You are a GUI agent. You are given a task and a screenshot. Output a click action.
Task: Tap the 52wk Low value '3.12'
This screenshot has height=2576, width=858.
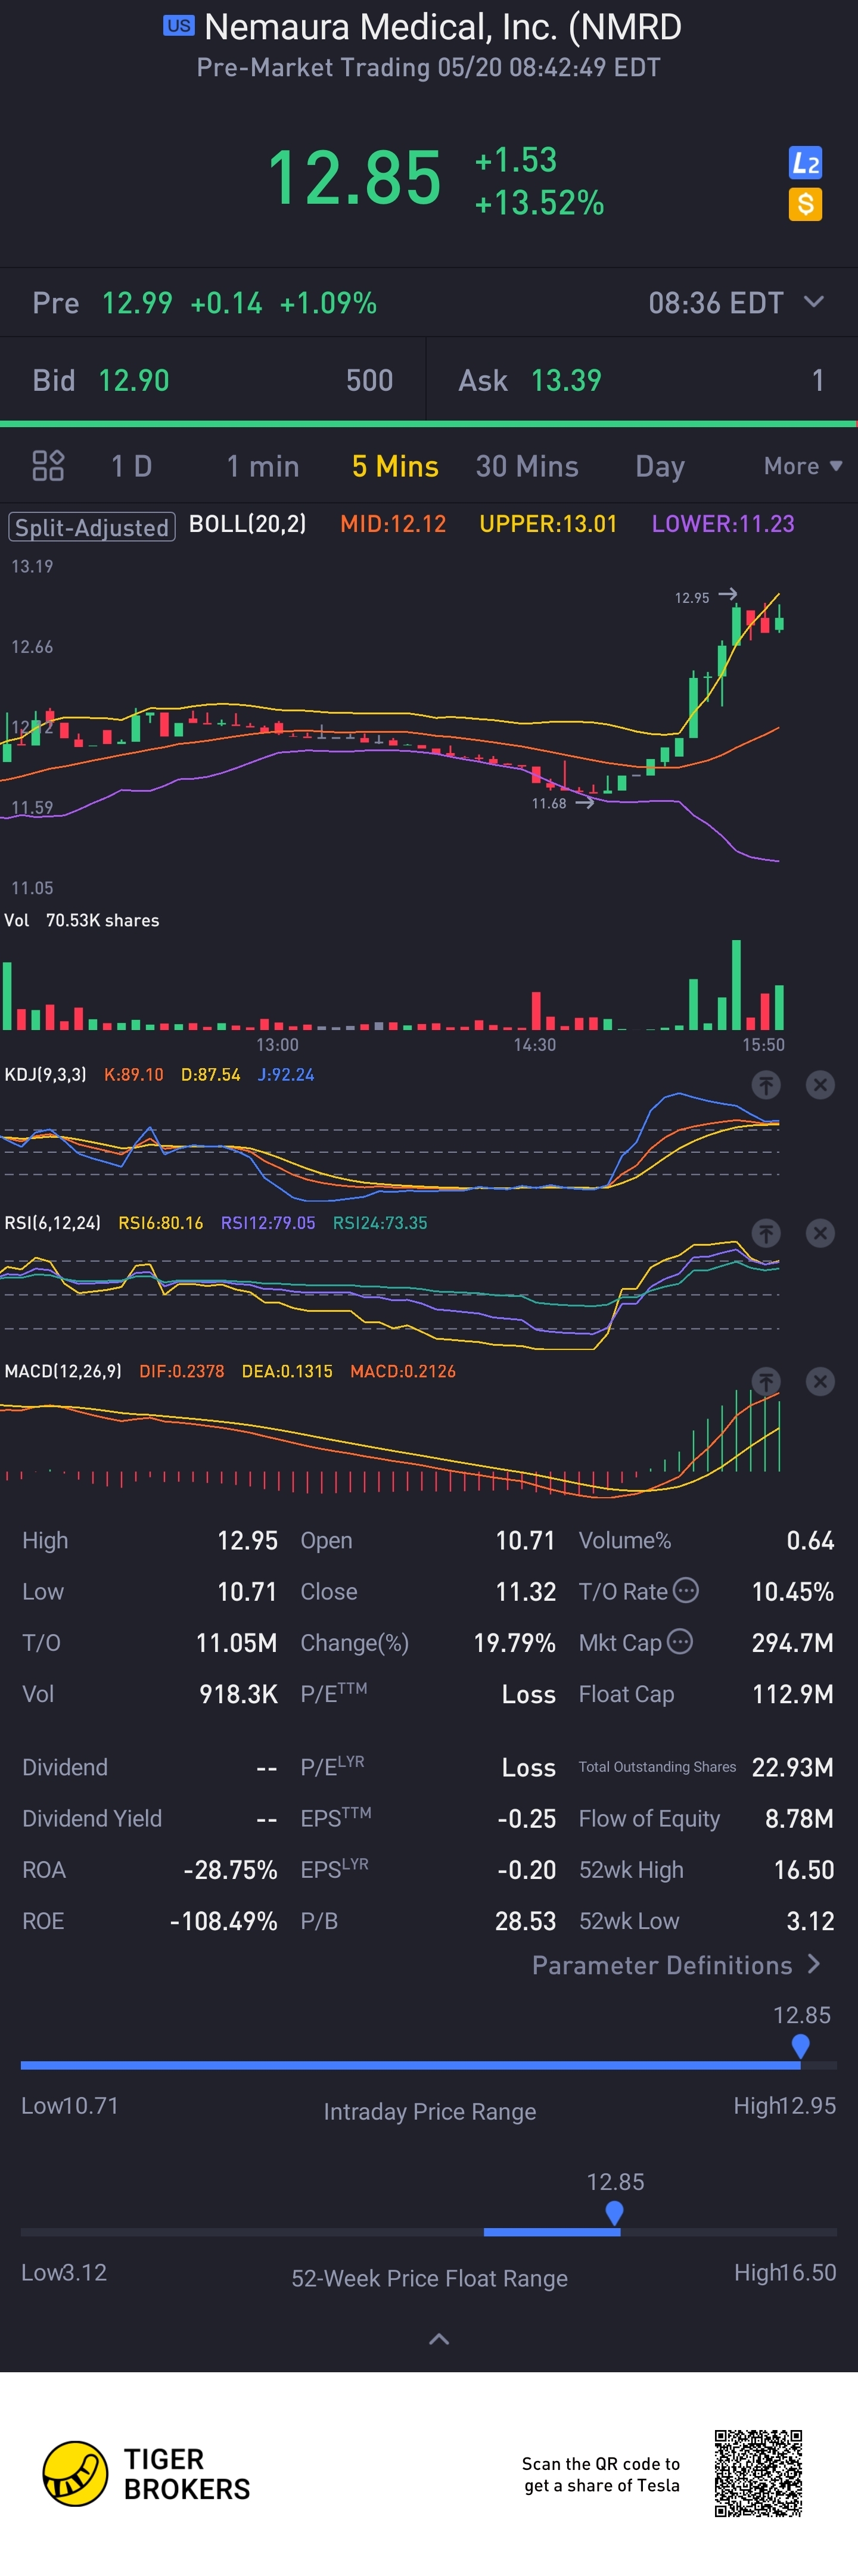click(811, 1921)
